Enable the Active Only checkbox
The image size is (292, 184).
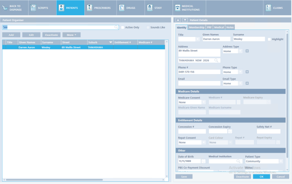[122, 27]
